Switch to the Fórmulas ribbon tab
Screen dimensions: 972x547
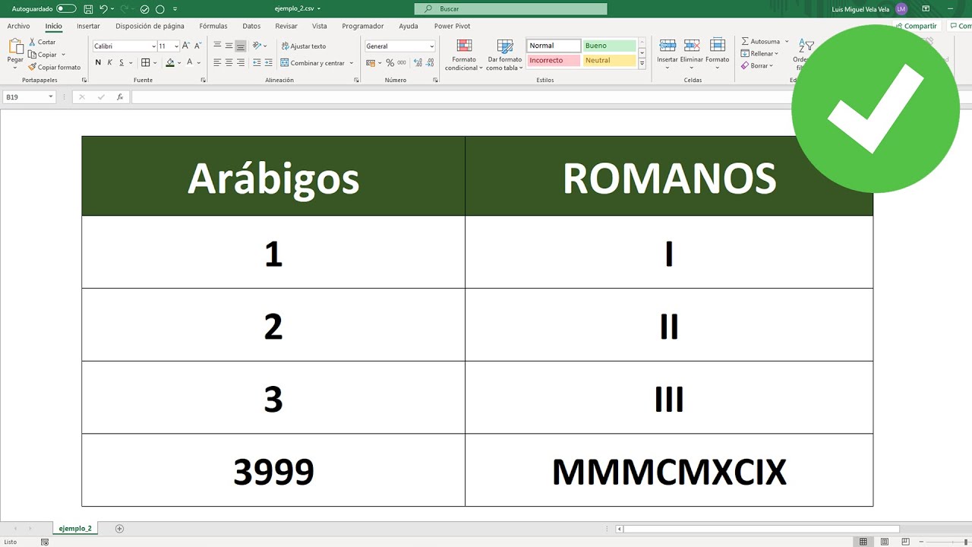(213, 25)
